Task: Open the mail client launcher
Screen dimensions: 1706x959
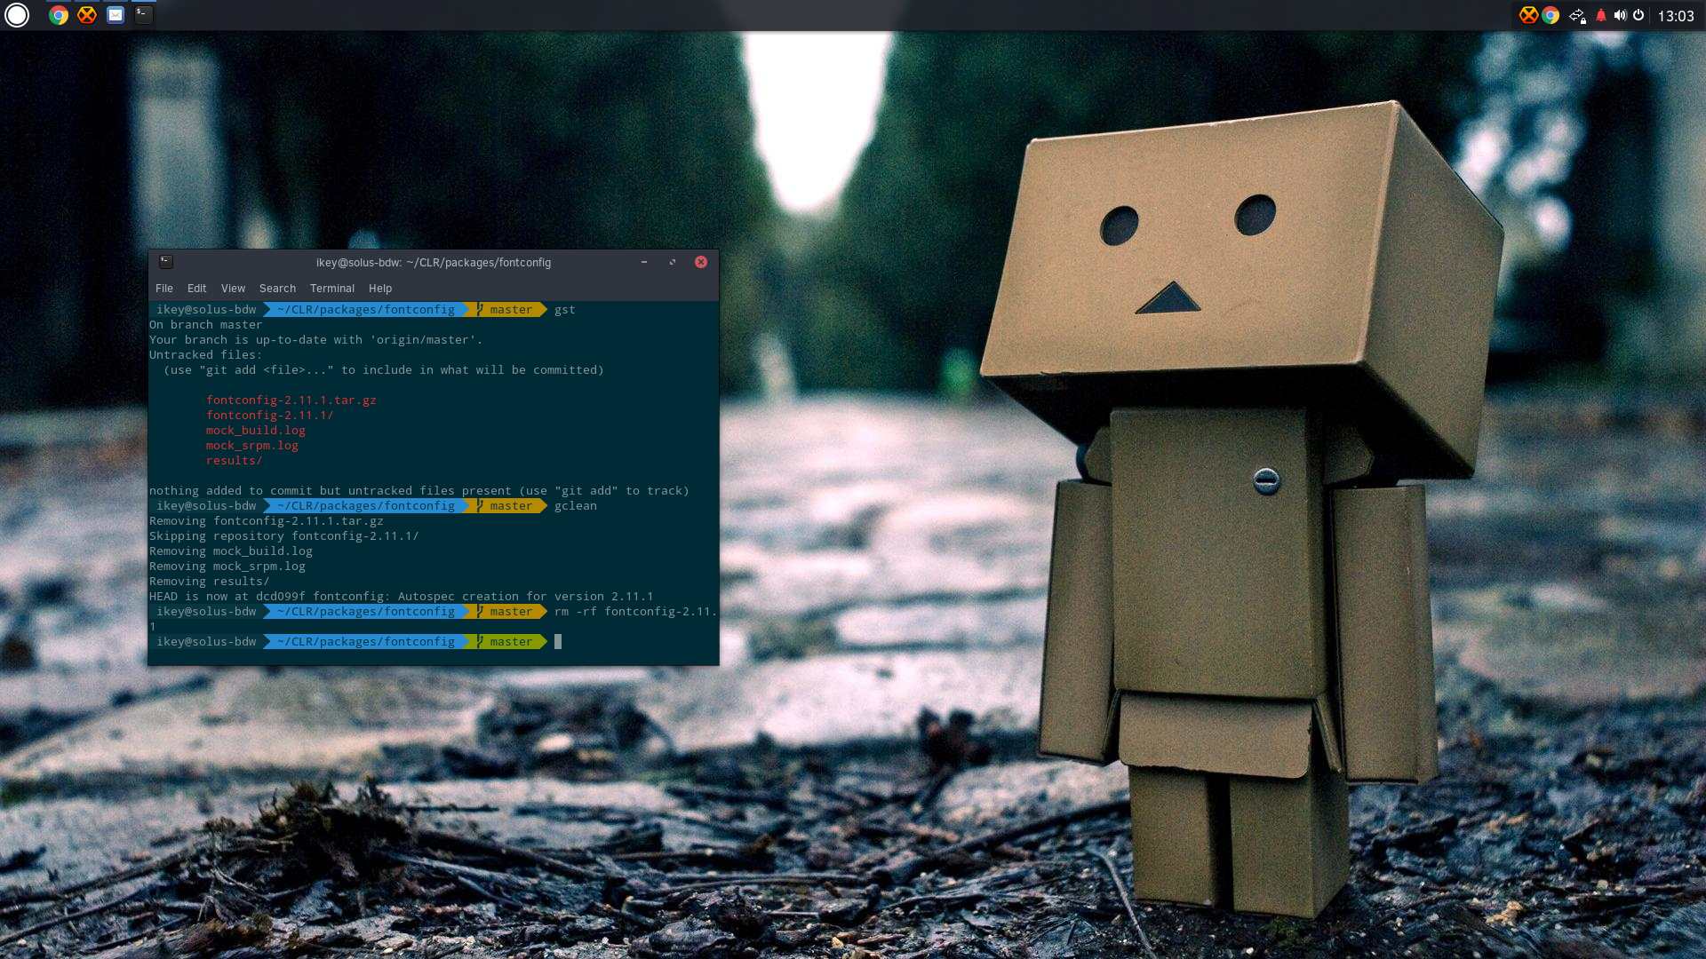Action: pyautogui.click(x=116, y=15)
